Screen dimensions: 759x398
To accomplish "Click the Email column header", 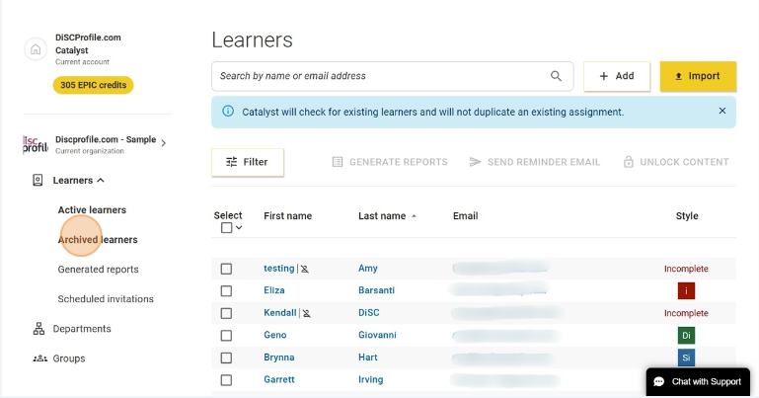I will [x=465, y=216].
